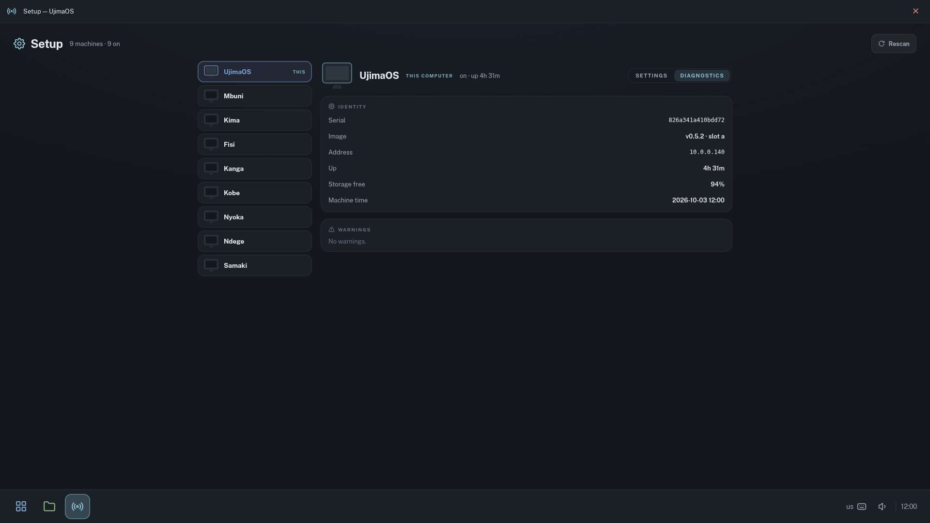Click the Kobe machine monitor icon
This screenshot has height=523, width=930.
coord(211,193)
